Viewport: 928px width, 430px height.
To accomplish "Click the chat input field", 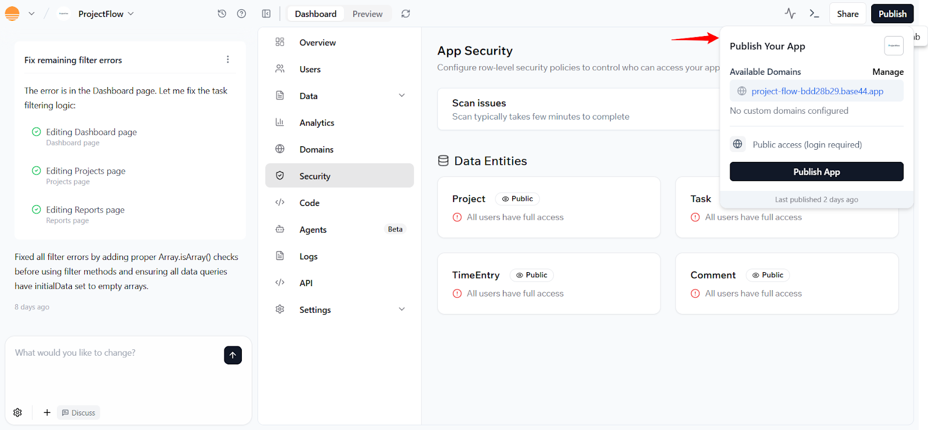I will tap(116, 353).
